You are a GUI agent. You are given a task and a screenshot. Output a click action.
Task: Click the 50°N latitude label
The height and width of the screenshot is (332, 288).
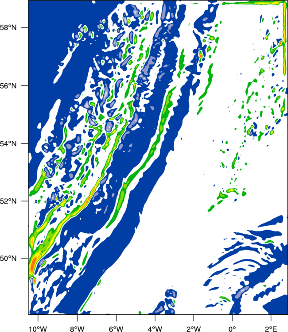8,259
